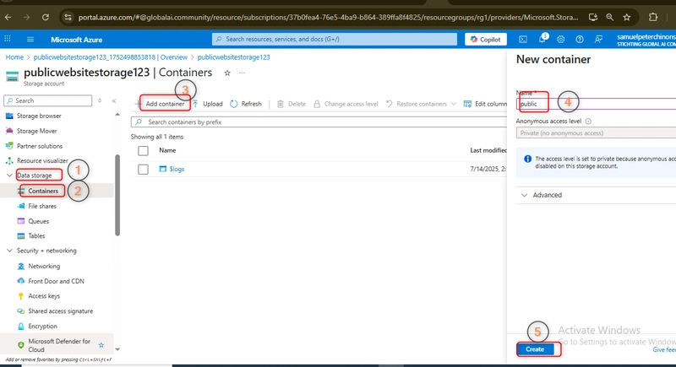Click Refresh in the containers toolbar
Viewport: 676px width, 367px height.
click(x=246, y=104)
